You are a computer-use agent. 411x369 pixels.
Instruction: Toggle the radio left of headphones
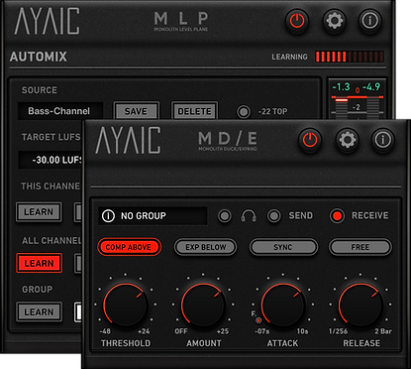click(225, 216)
